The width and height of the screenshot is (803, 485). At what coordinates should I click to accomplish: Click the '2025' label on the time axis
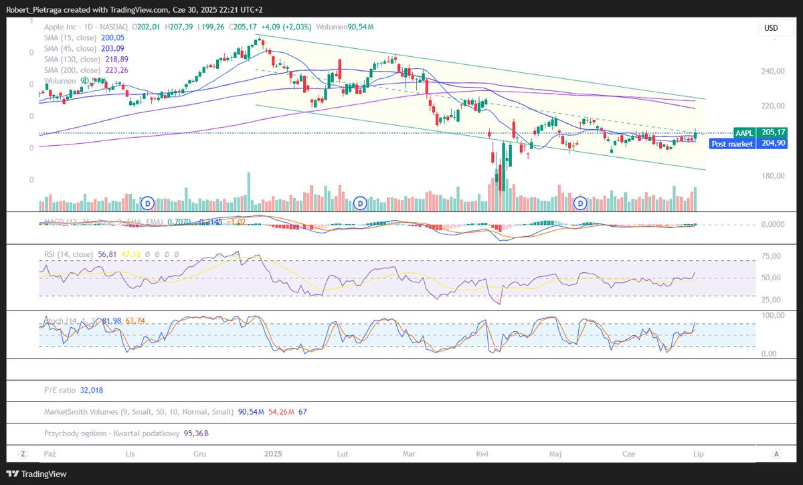[273, 454]
